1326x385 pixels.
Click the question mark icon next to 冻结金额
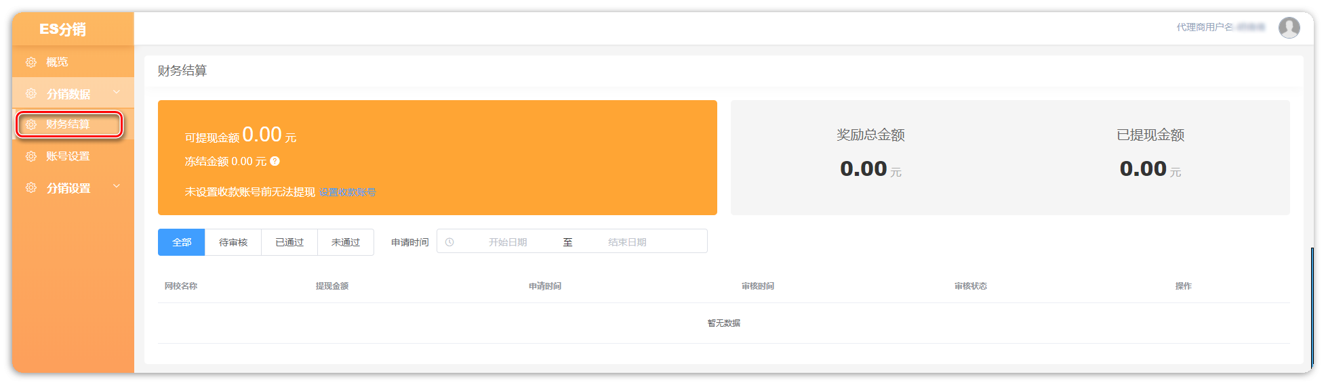coord(275,161)
